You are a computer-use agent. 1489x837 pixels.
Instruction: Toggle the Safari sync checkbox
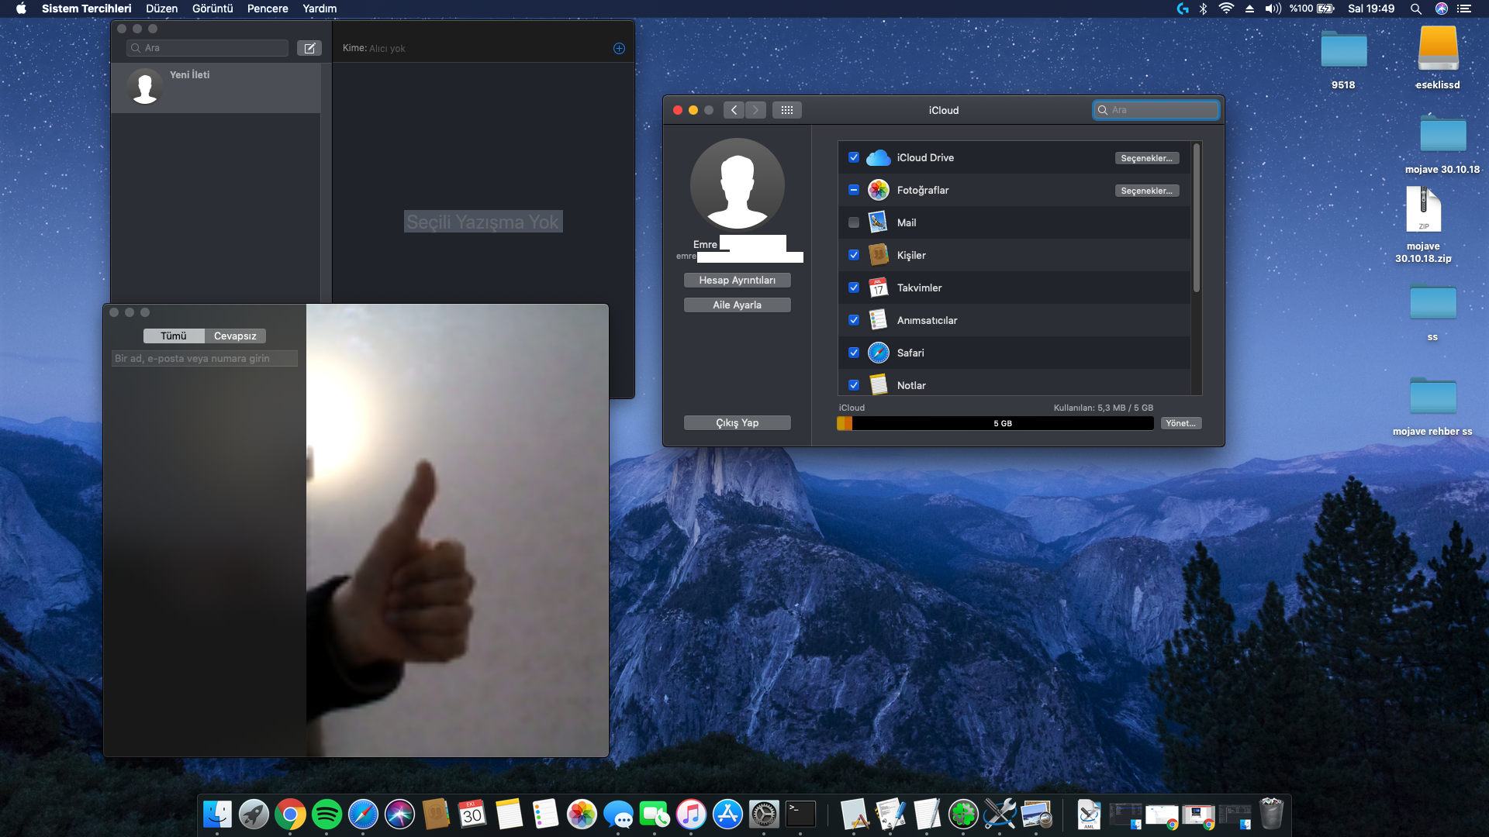point(854,353)
